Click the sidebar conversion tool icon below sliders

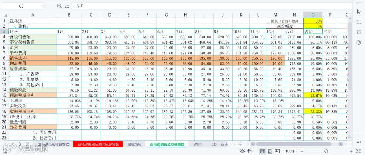(x=359, y=32)
